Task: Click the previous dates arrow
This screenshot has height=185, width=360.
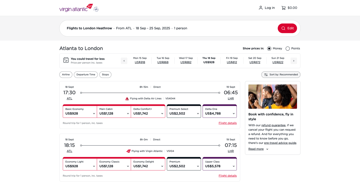Action: tap(124, 61)
